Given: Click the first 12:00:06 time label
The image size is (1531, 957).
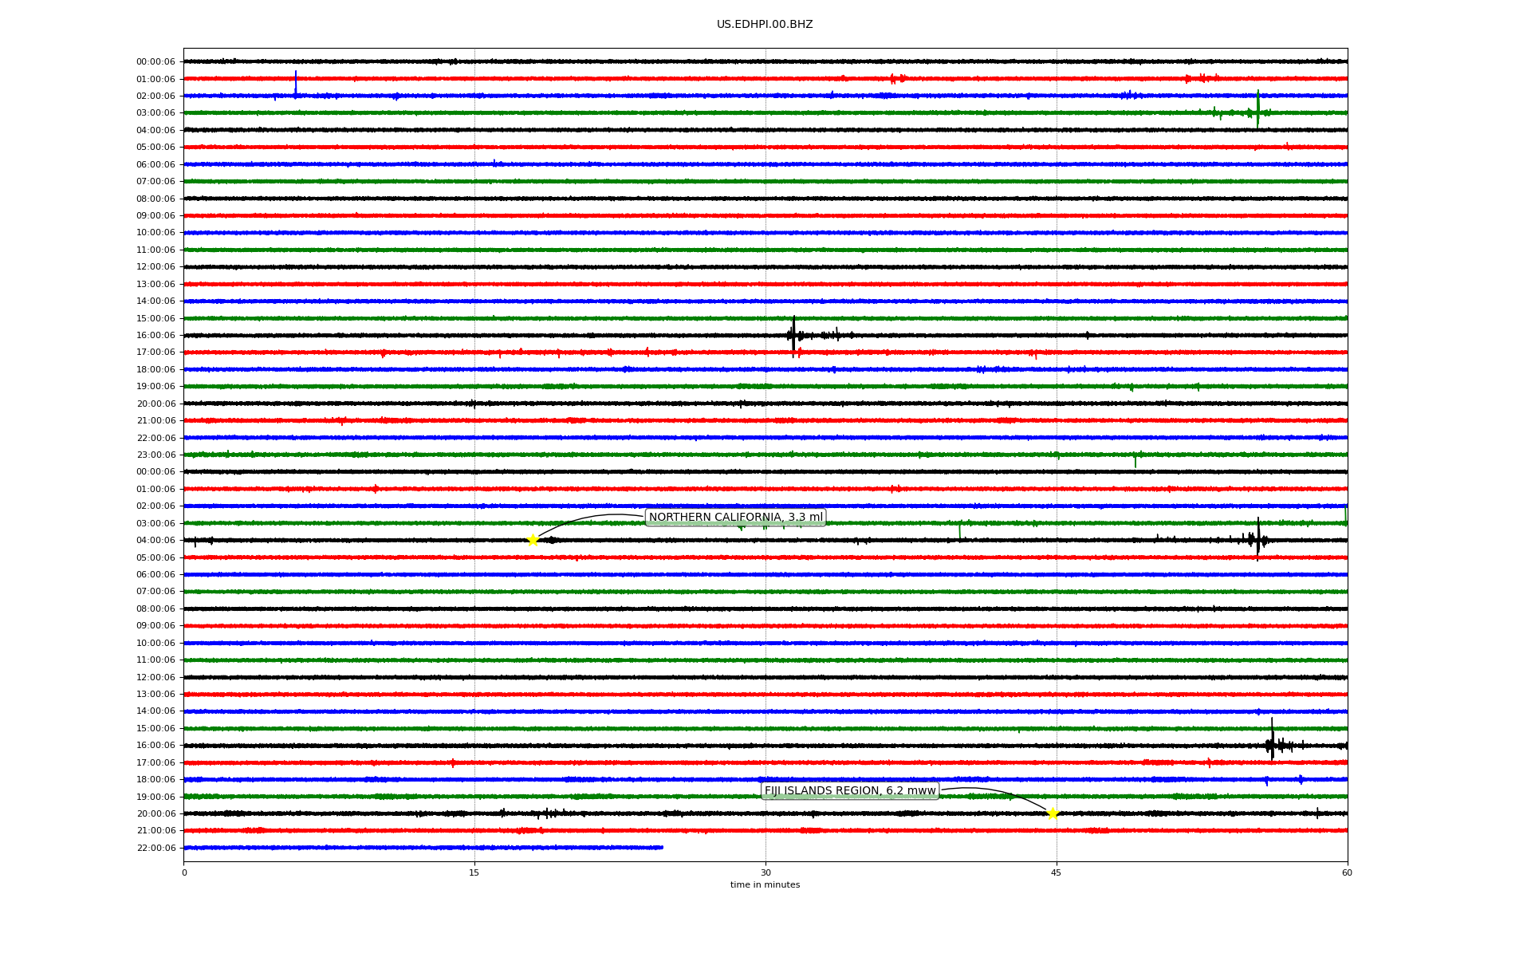Looking at the screenshot, I should [155, 267].
